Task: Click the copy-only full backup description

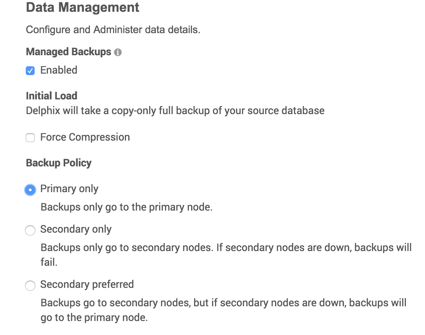Action: click(x=175, y=110)
